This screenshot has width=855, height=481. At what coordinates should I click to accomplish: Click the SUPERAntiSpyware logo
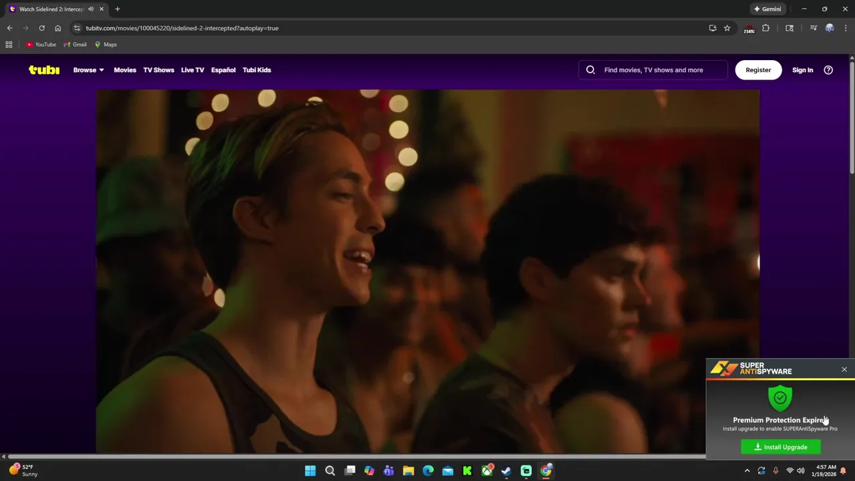(x=751, y=369)
